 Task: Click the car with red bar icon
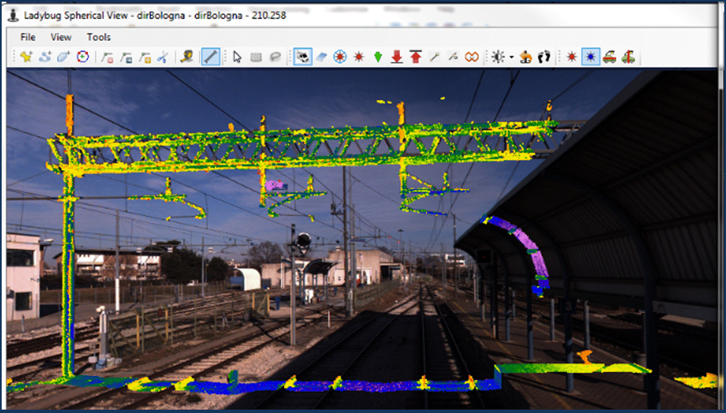(609, 57)
